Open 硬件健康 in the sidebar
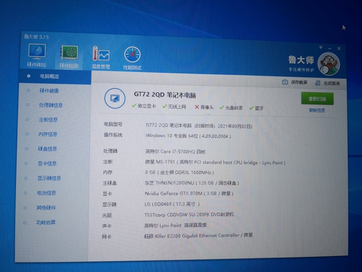 click(x=49, y=91)
